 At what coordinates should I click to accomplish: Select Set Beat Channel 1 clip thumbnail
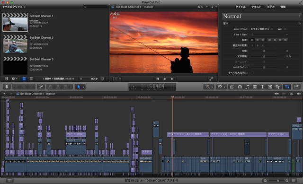click(x=15, y=22)
